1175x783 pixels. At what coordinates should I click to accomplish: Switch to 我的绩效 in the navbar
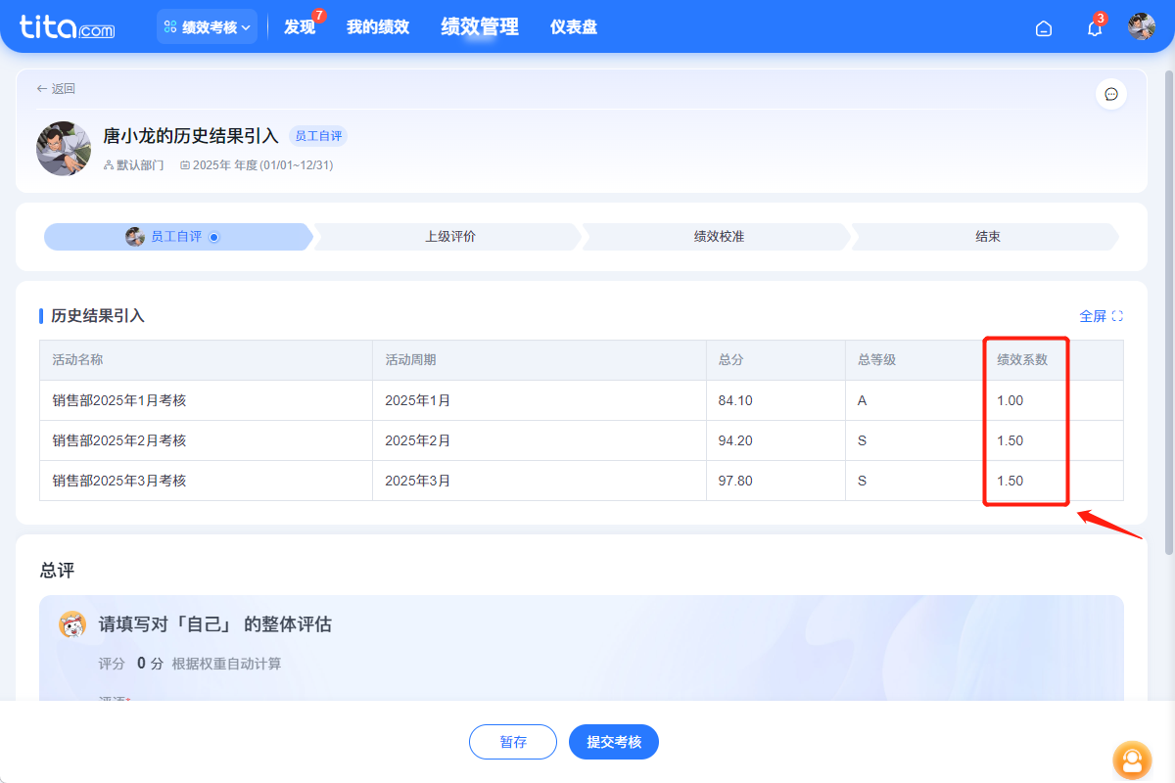coord(378,26)
